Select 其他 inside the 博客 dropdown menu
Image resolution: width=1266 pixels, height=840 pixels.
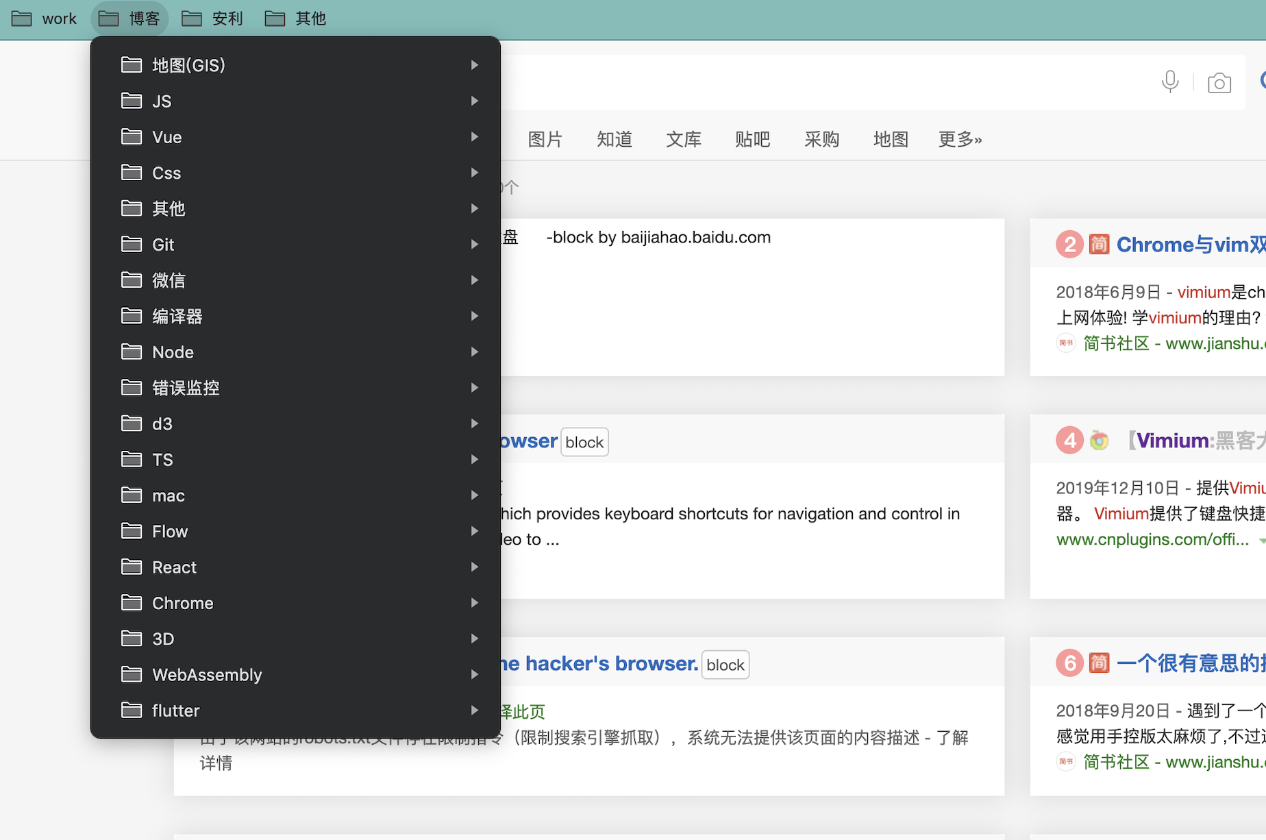pos(295,208)
